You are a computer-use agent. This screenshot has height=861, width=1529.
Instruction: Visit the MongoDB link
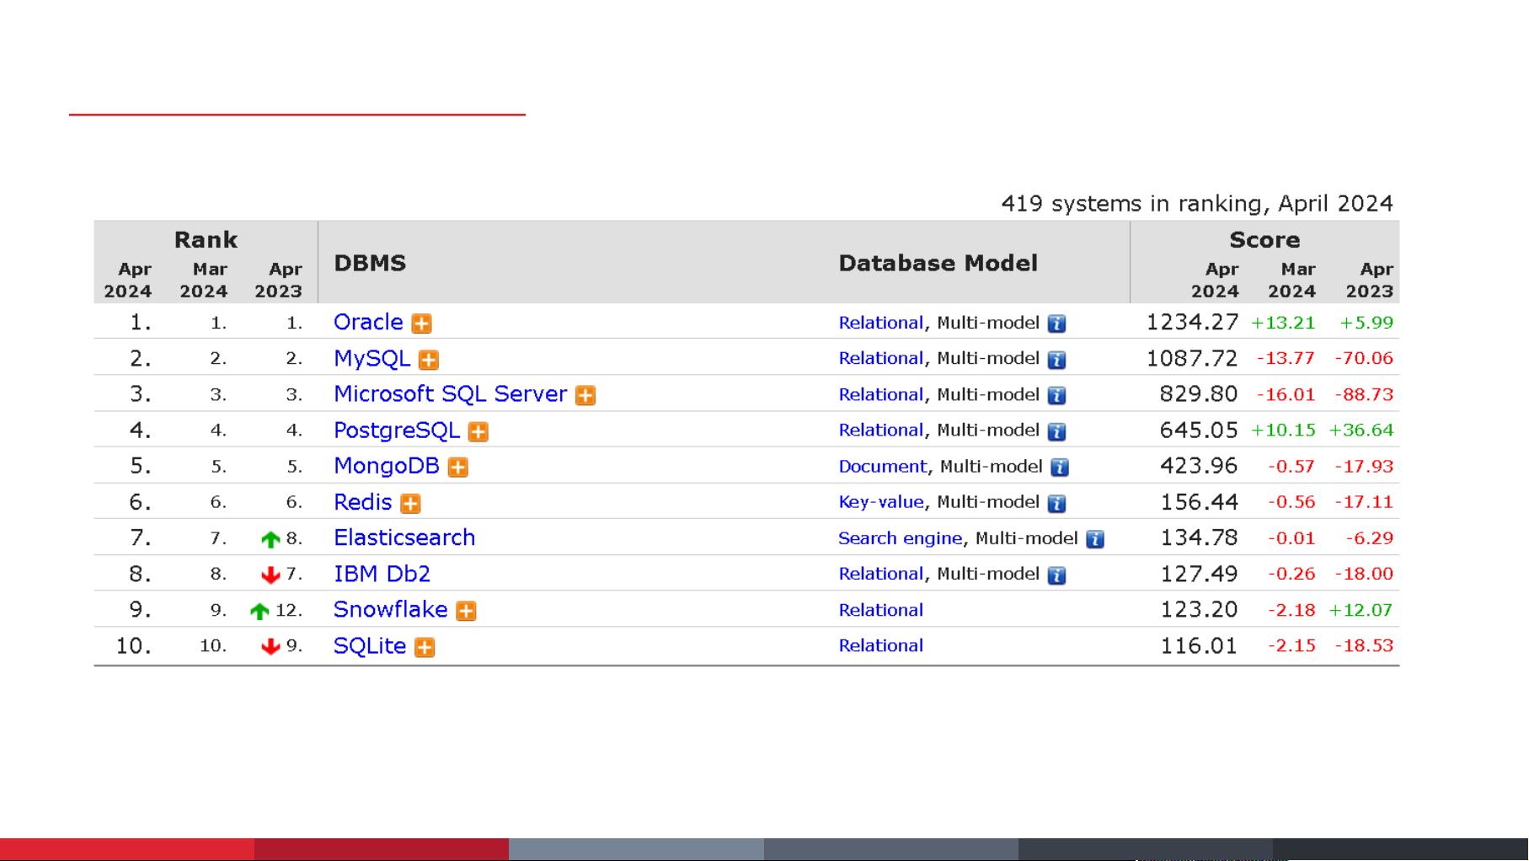pyautogui.click(x=387, y=466)
